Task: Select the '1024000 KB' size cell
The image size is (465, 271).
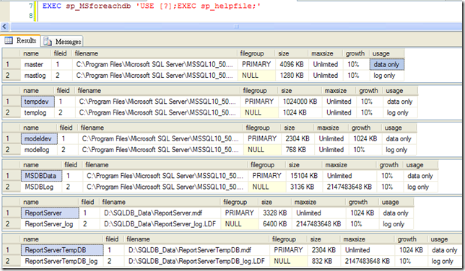Action: 300,102
